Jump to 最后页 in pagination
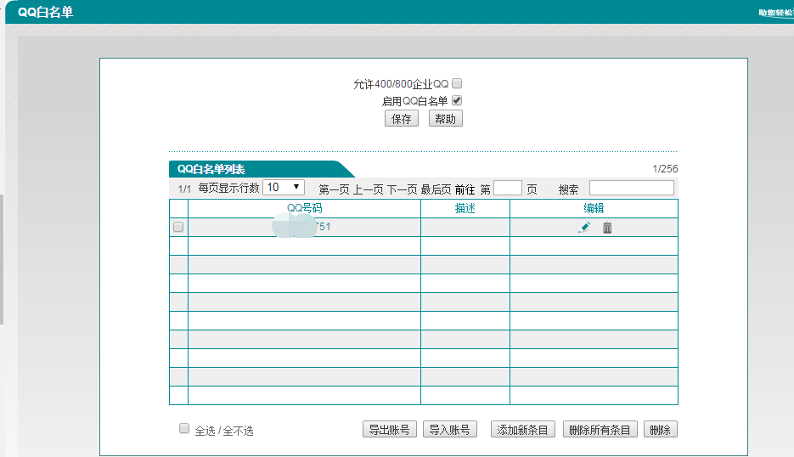The height and width of the screenshot is (457, 794). (436, 189)
